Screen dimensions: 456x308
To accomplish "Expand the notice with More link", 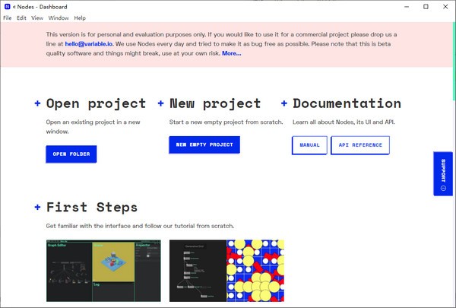I will pyautogui.click(x=232, y=54).
